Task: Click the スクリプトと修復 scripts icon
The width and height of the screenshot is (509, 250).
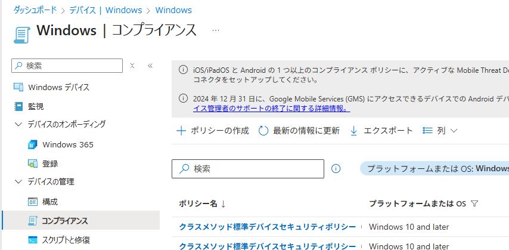Action: 32,240
